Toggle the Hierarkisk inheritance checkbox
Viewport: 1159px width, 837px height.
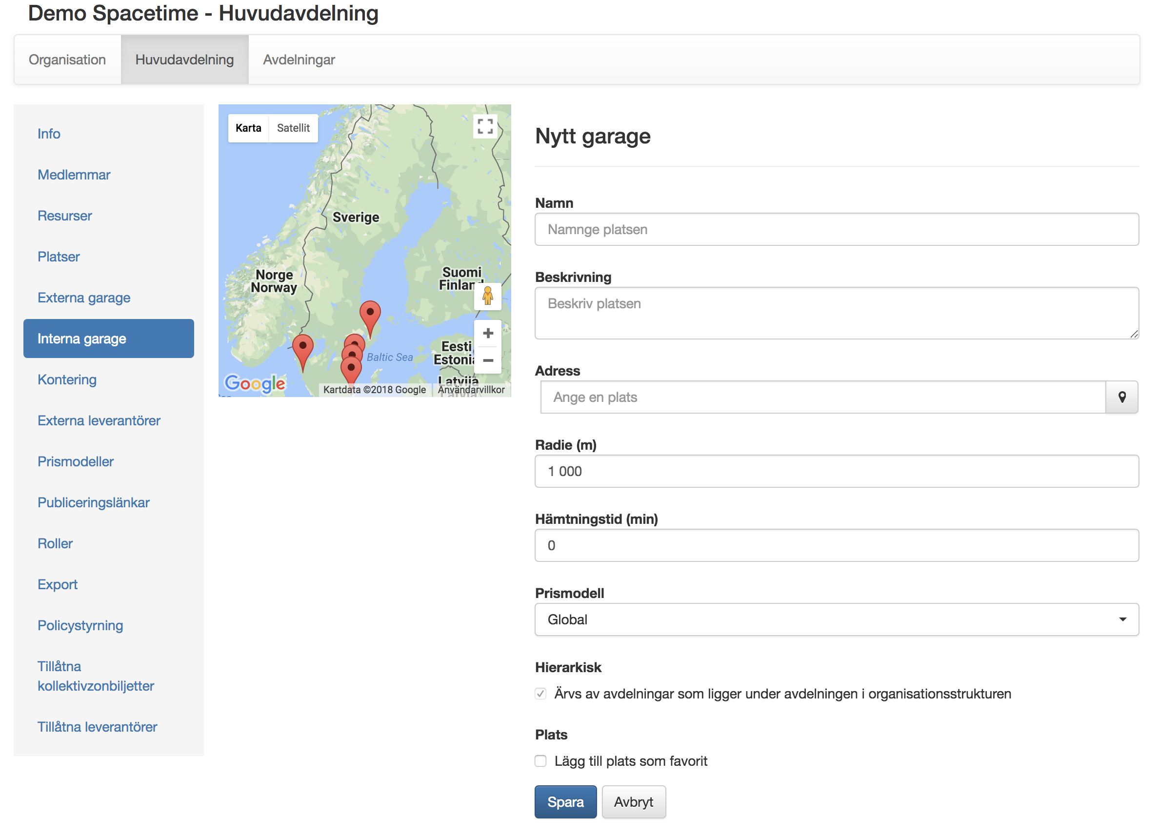tap(540, 694)
